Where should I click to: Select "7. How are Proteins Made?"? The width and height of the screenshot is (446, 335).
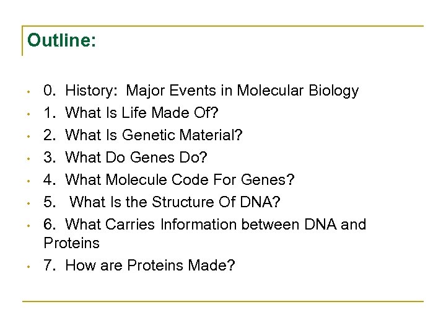point(139,266)
